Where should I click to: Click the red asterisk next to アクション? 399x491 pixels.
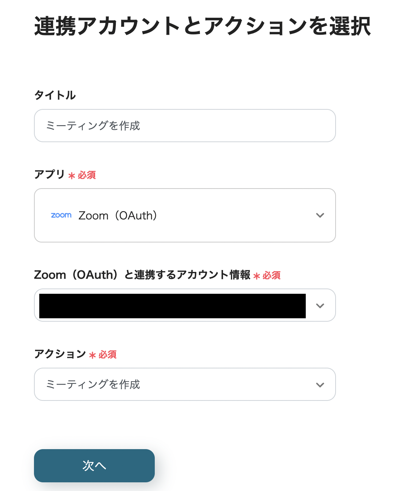(92, 355)
